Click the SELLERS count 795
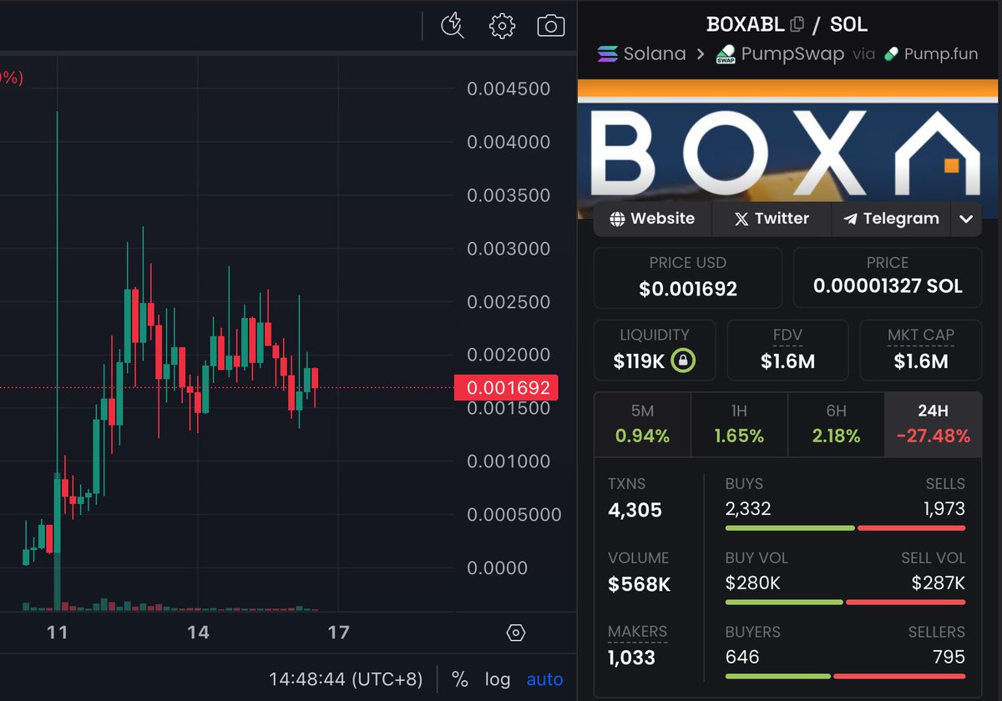The height and width of the screenshot is (701, 1002). [949, 658]
